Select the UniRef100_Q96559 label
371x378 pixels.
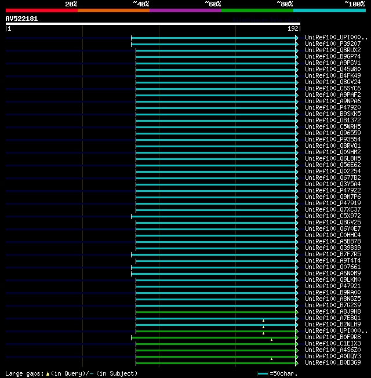[333, 133]
